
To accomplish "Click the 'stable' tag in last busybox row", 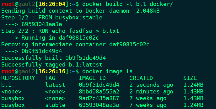I will click(x=55, y=105).
